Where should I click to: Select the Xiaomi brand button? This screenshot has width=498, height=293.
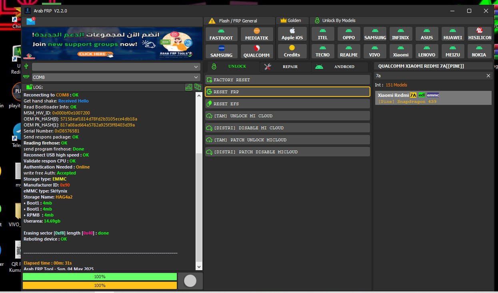(x=401, y=51)
